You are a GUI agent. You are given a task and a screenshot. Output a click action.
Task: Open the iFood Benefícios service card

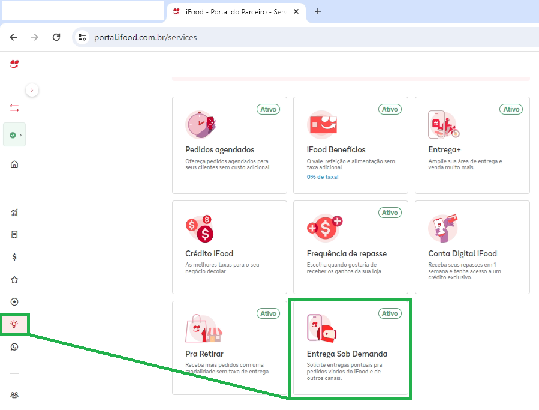(x=351, y=145)
